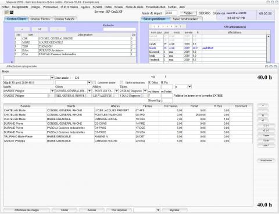This screenshot has height=214, width=279.
Task: Click the Recherche field in Gestion Clients
Action: [120, 30]
